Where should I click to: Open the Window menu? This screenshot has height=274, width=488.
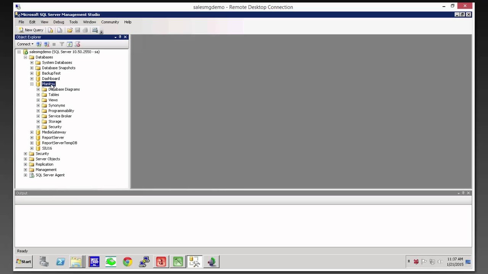pos(90,22)
